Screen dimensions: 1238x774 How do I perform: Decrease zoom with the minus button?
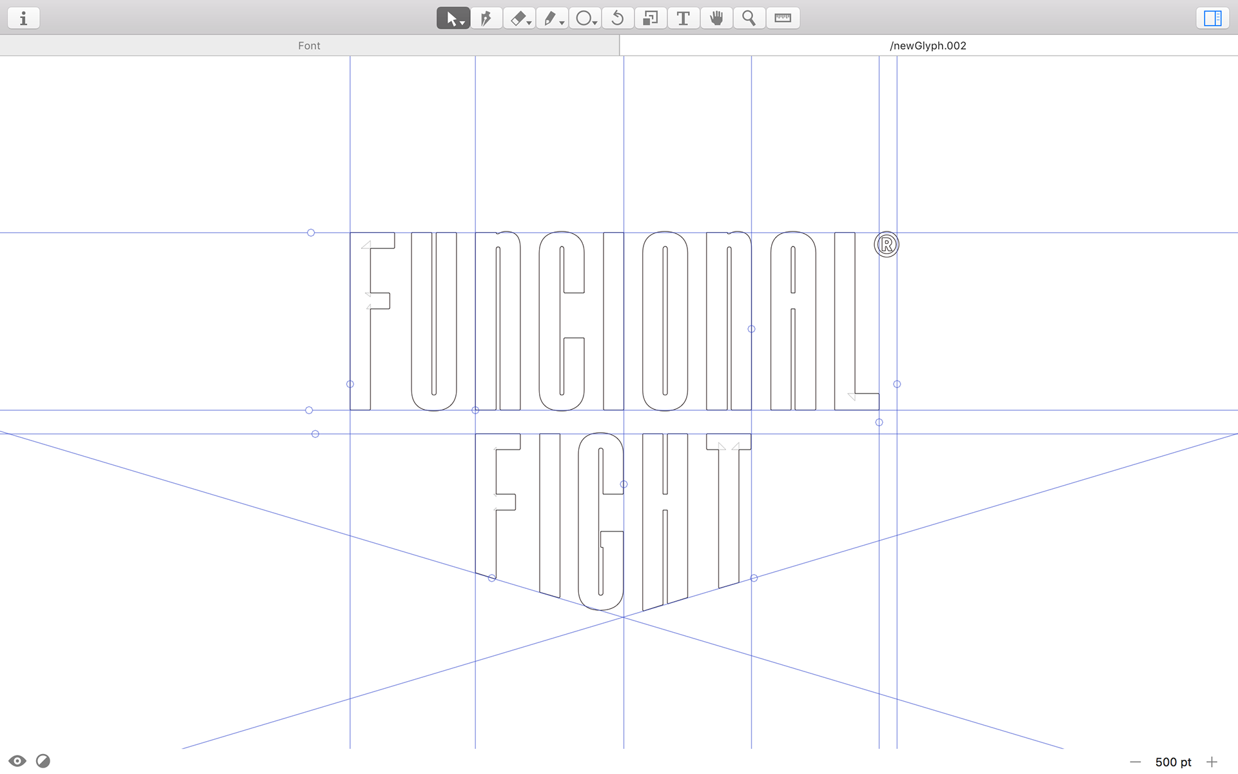coord(1135,762)
